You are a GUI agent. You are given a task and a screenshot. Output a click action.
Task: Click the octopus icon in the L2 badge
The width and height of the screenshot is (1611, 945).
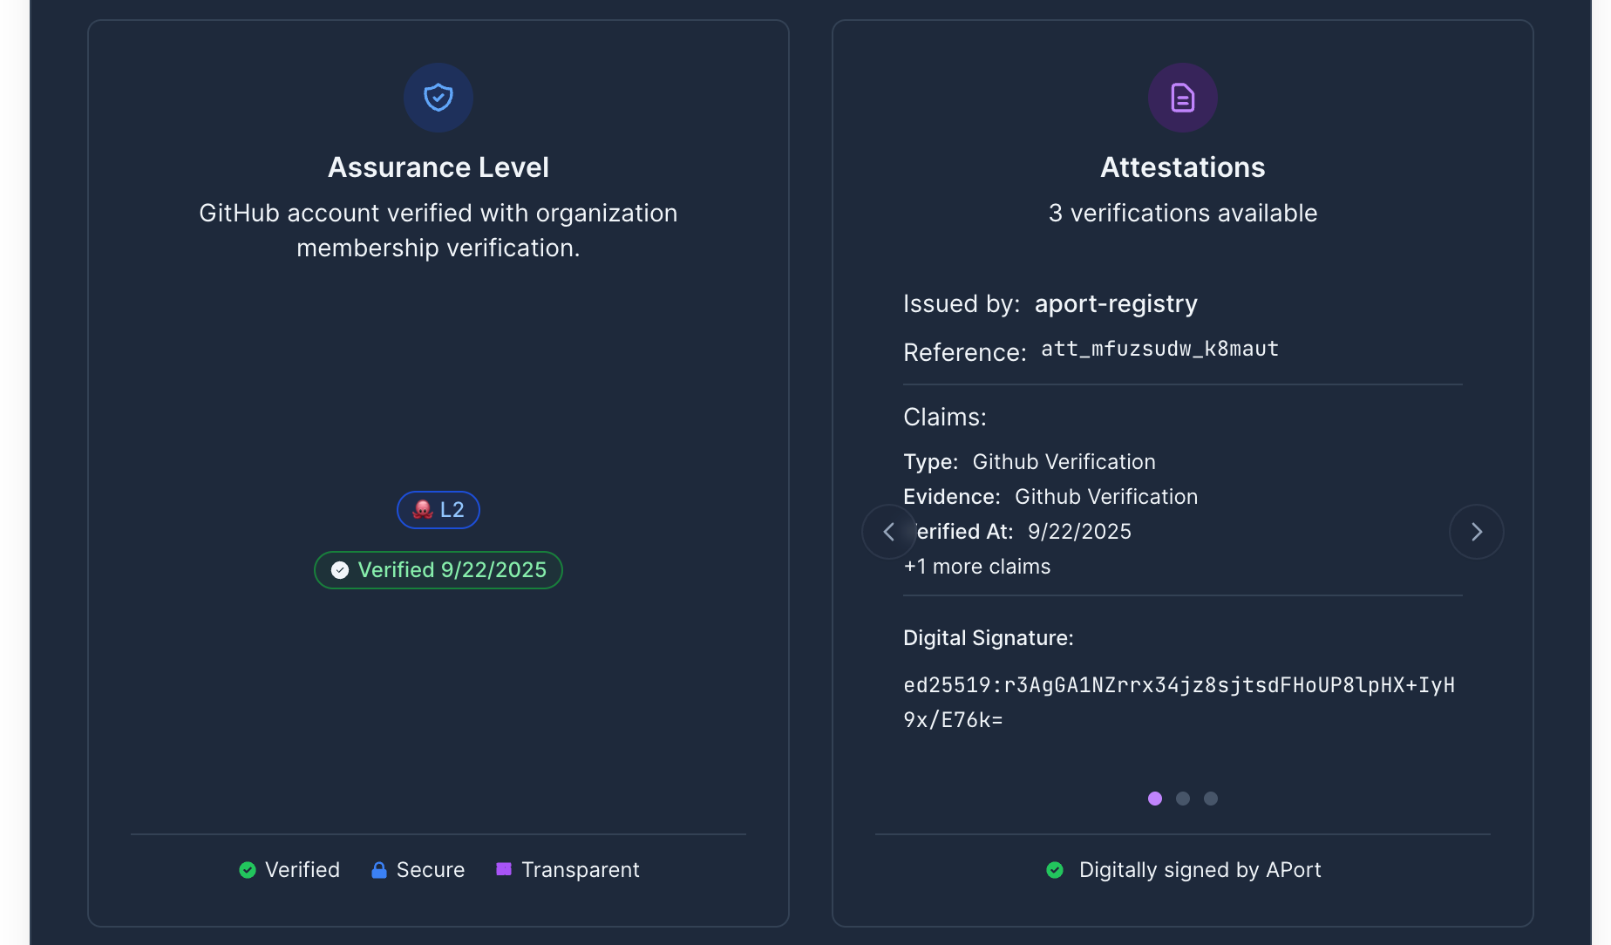pyautogui.click(x=423, y=510)
